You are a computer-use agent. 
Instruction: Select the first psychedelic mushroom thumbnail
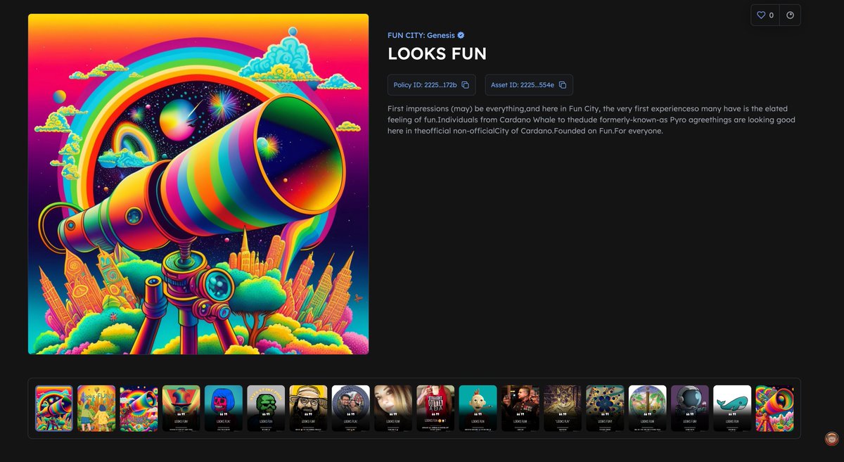54,408
